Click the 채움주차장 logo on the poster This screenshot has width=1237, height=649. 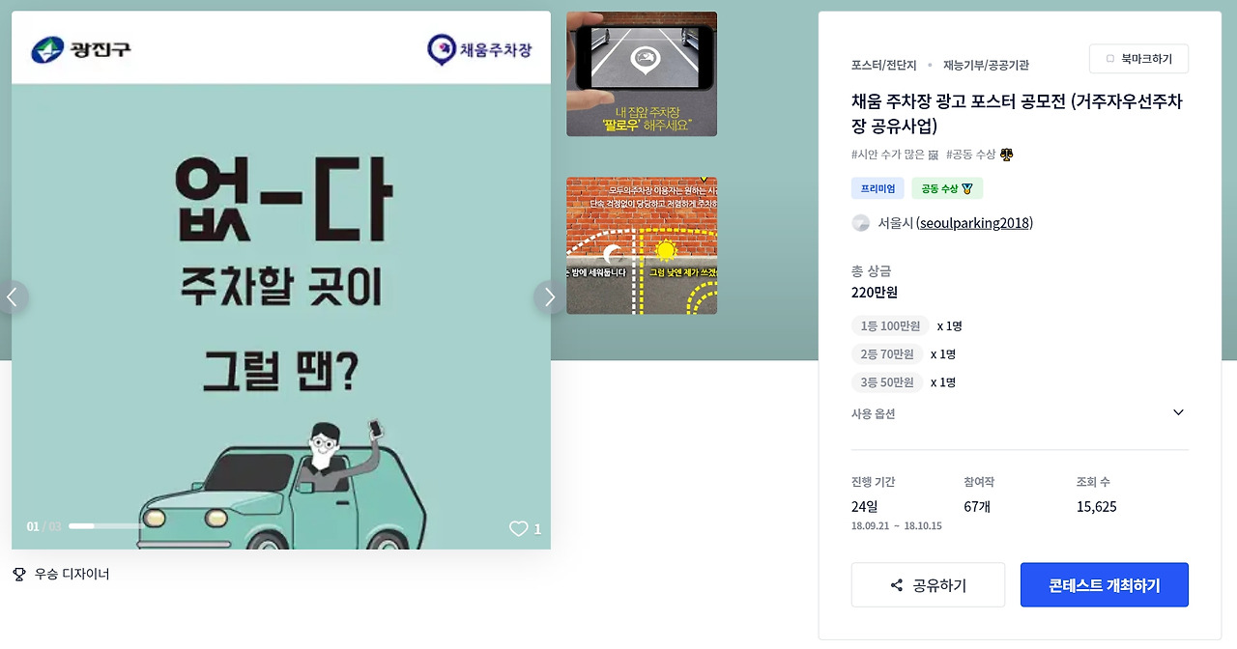click(x=479, y=49)
